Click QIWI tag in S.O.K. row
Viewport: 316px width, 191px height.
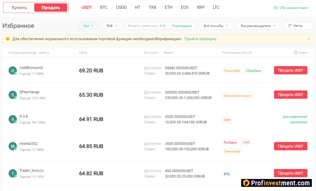click(x=227, y=120)
